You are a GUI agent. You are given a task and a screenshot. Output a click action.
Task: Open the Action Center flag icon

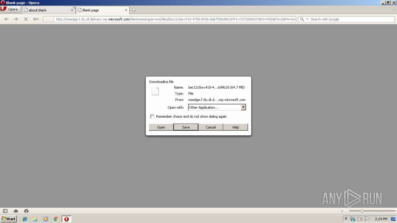pos(368,219)
